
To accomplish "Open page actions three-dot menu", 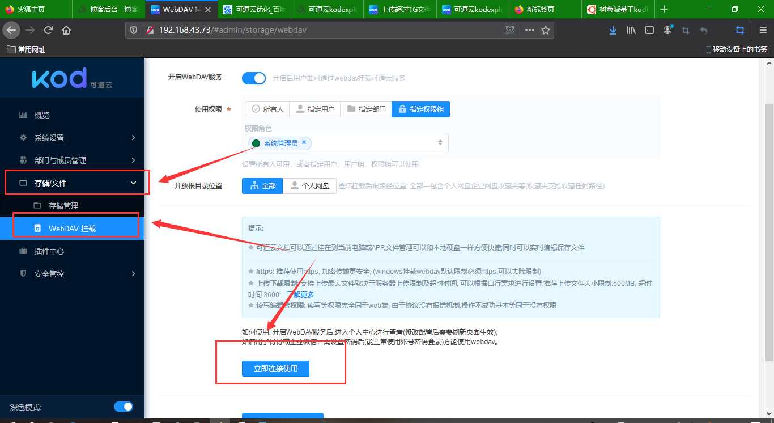I will coord(530,30).
